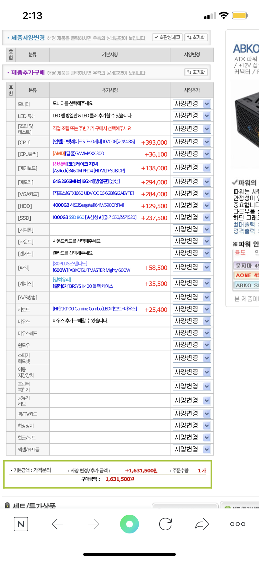Image resolution: width=259 pixels, height=561 pixels.
Task: Tap the 마우스 추가 구매할 수 있습니다 text
Action: [80, 321]
